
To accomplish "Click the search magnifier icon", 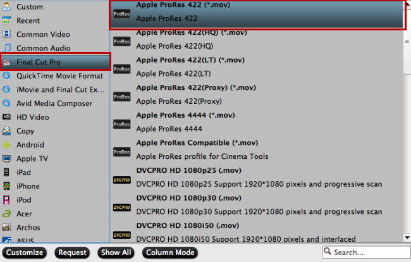I will 328,251.
